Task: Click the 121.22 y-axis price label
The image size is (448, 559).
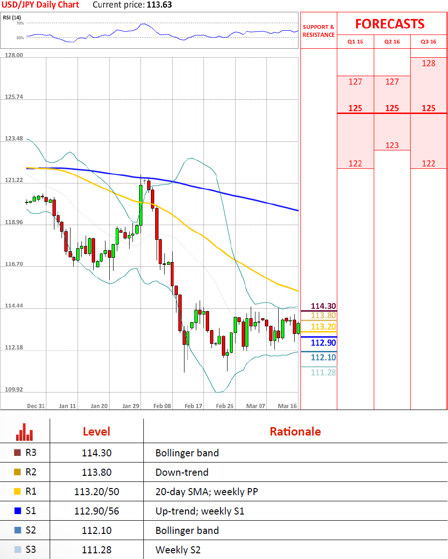Action: point(14,180)
